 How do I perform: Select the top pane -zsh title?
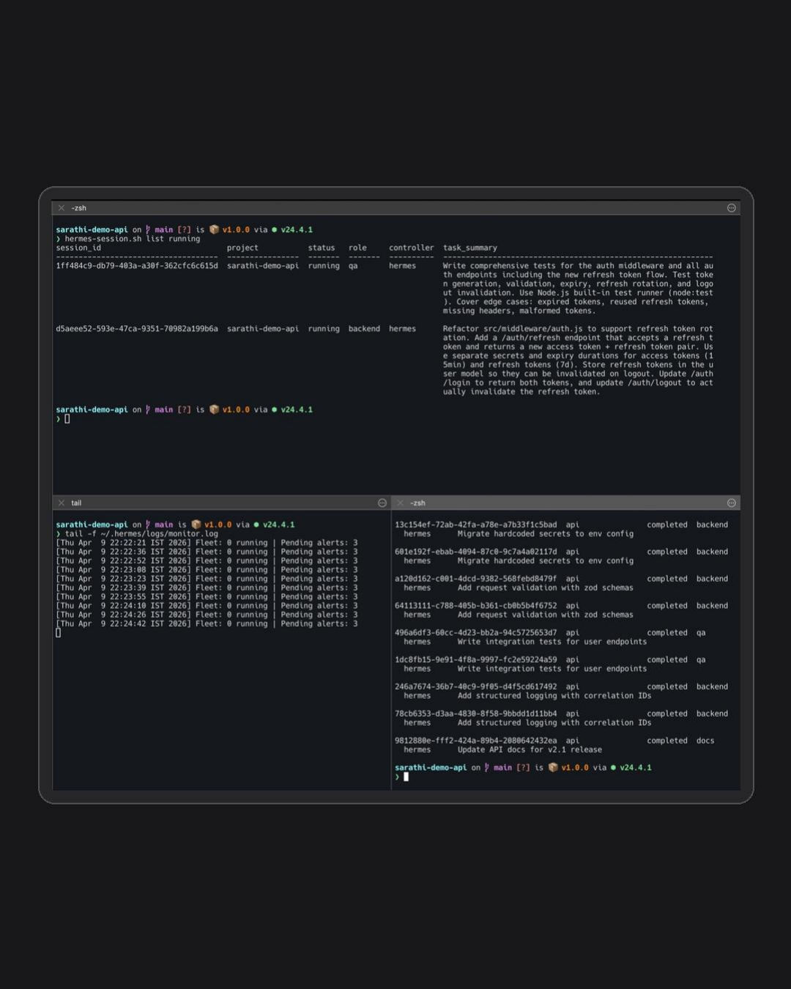tap(78, 208)
